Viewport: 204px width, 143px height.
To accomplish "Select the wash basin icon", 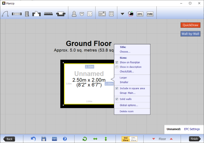I will coord(82,14).
